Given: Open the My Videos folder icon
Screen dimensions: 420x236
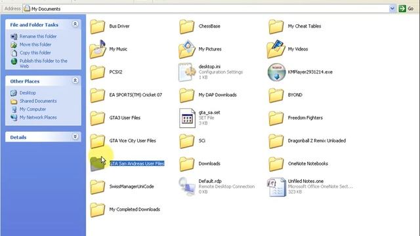Looking at the screenshot, I should (x=276, y=49).
